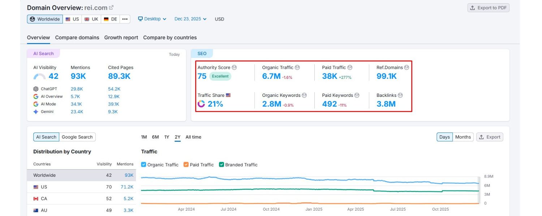Image resolution: width=542 pixels, height=216 pixels.
Task: Select the DE Germany location flag
Action: [106, 19]
